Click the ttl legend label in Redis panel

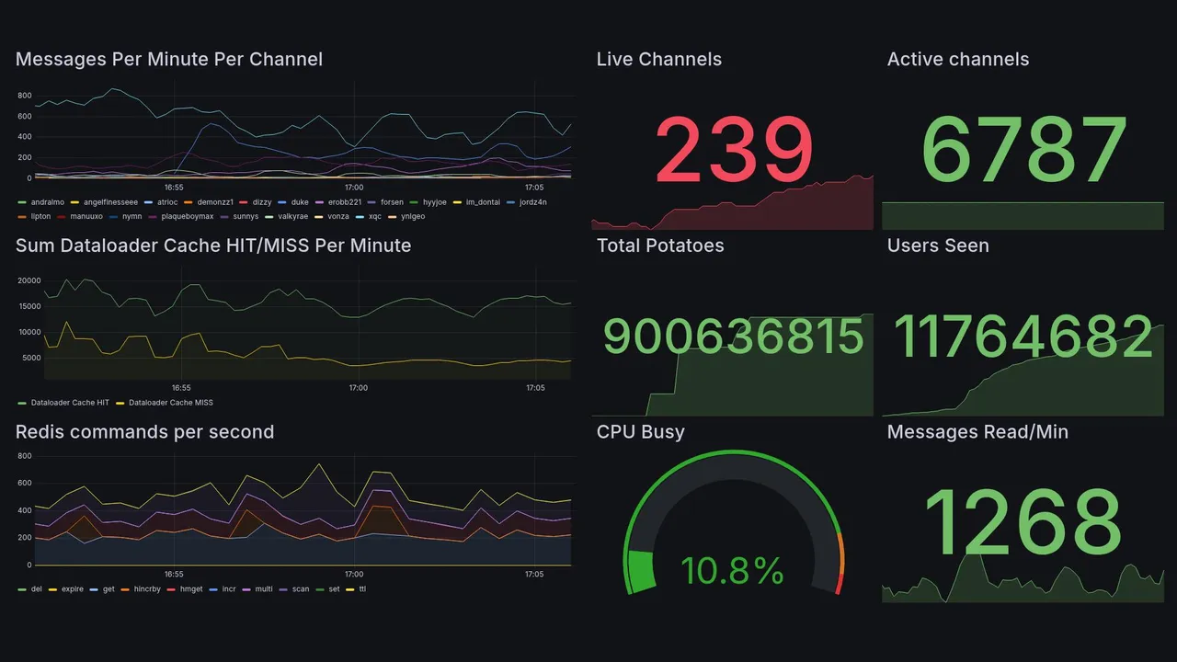362,588
